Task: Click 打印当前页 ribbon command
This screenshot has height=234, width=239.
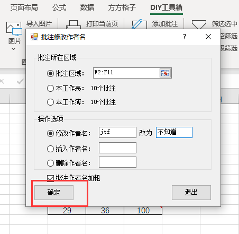Action: click(x=102, y=23)
